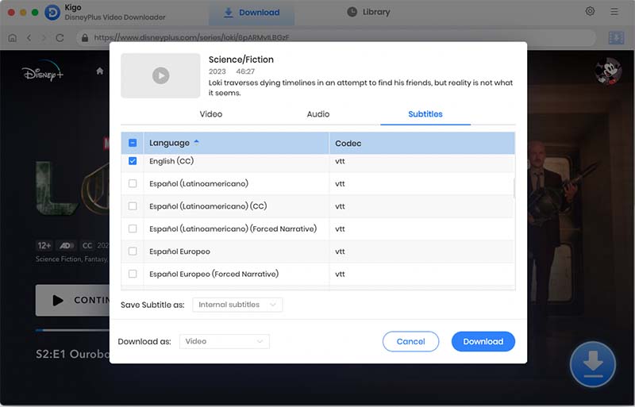Click the Download as label
This screenshot has height=407, width=635.
[x=144, y=341]
